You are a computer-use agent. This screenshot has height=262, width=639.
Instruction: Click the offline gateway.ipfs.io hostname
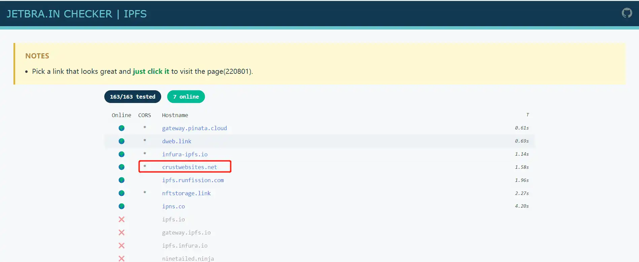coord(186,232)
